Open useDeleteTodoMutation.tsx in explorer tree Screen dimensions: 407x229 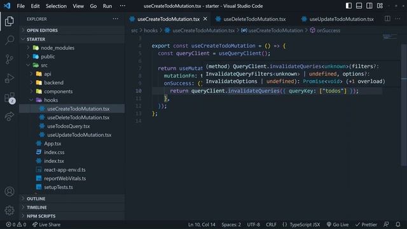click(72, 118)
